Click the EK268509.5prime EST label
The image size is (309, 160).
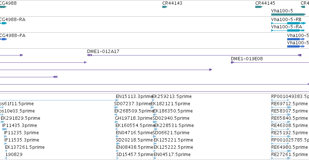pos(134,111)
